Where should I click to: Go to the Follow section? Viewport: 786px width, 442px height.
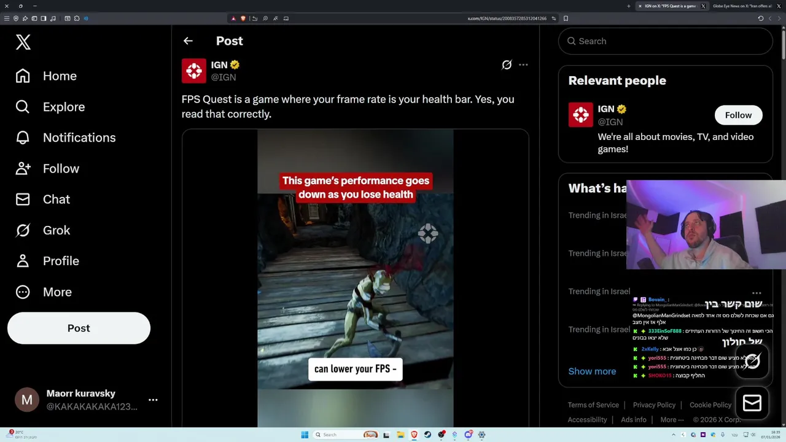[x=47, y=168]
